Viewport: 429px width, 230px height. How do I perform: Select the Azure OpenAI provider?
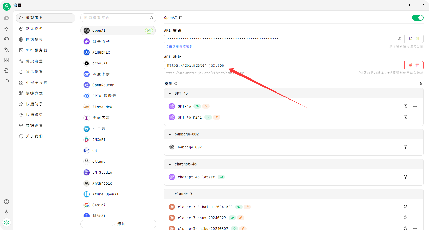coord(118,194)
